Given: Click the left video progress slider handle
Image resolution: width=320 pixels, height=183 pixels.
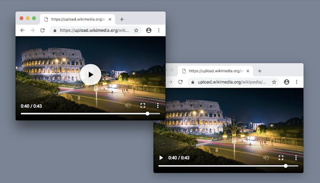Looking at the screenshot, I should tap(147, 114).
